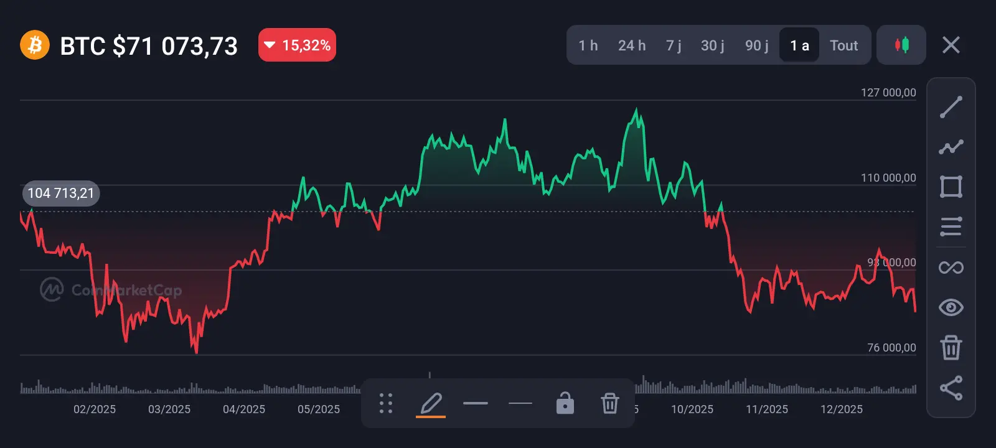Open the pencil stroke color option
Viewport: 996px width, 448px height.
point(431,404)
